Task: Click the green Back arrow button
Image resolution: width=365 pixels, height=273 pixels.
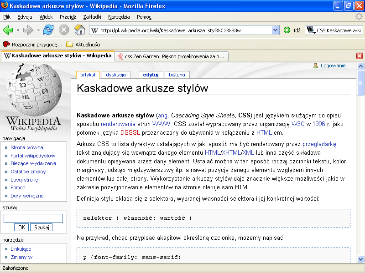Action: pyautogui.click(x=8, y=30)
